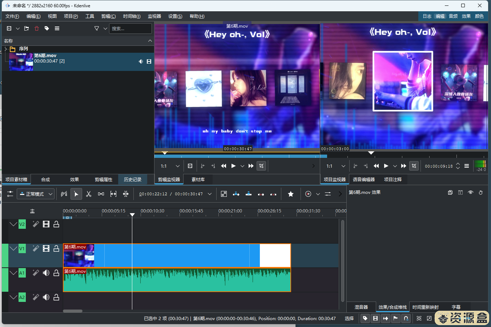Click the project bin search field
491x327 pixels.
(x=130, y=28)
